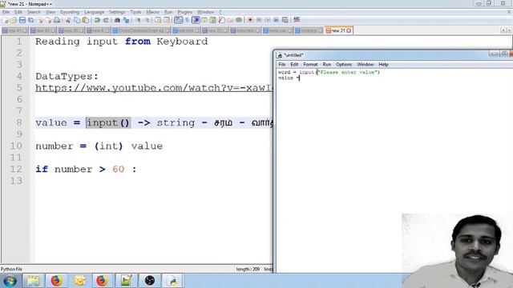Toggle Show All Characters pilcrow icon
Viewport: 513px width, 288px height.
187,20
